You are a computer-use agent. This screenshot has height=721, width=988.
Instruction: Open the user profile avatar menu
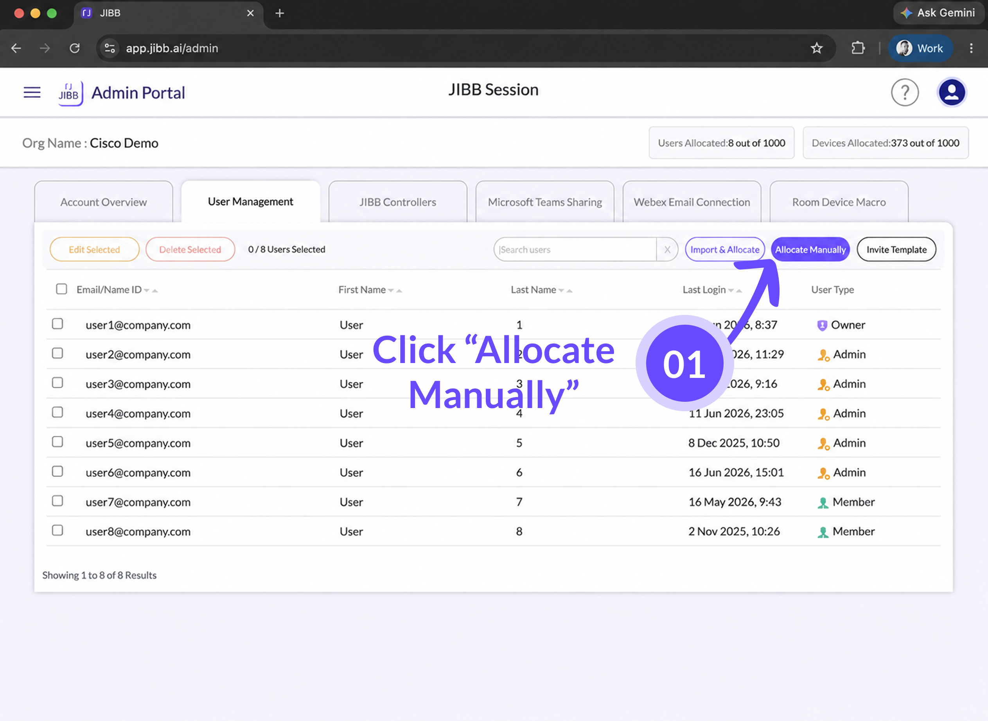click(951, 93)
